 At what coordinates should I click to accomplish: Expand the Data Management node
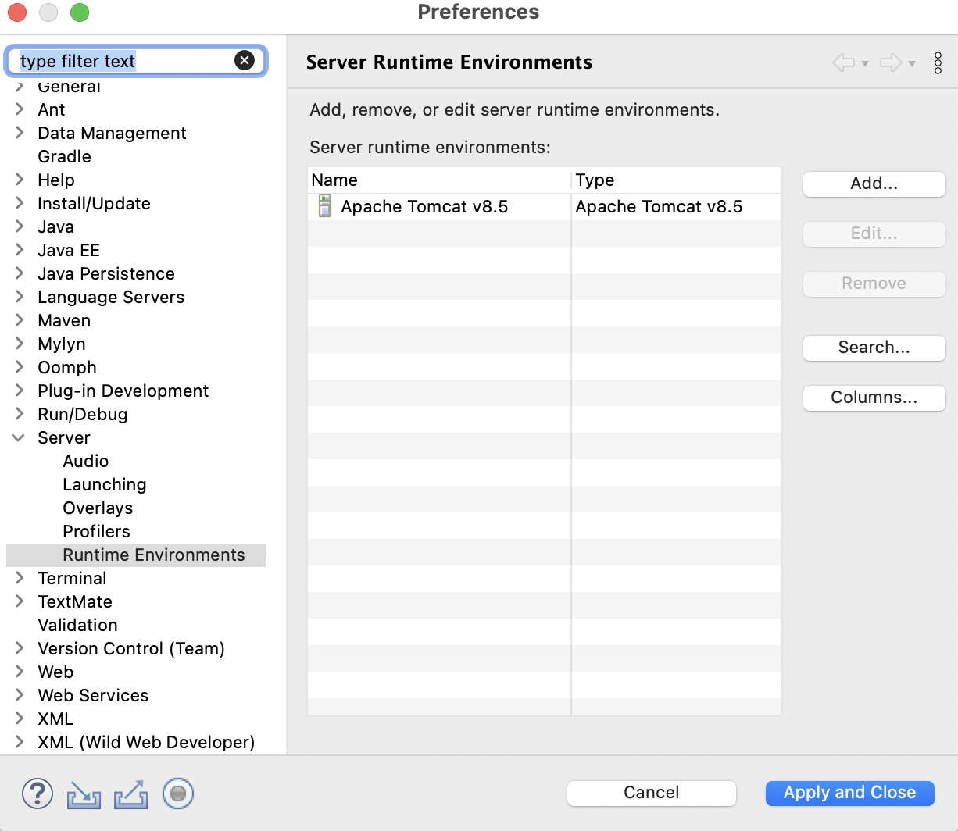[20, 133]
